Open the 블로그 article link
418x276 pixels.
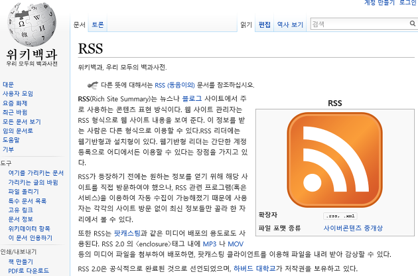[192, 99]
